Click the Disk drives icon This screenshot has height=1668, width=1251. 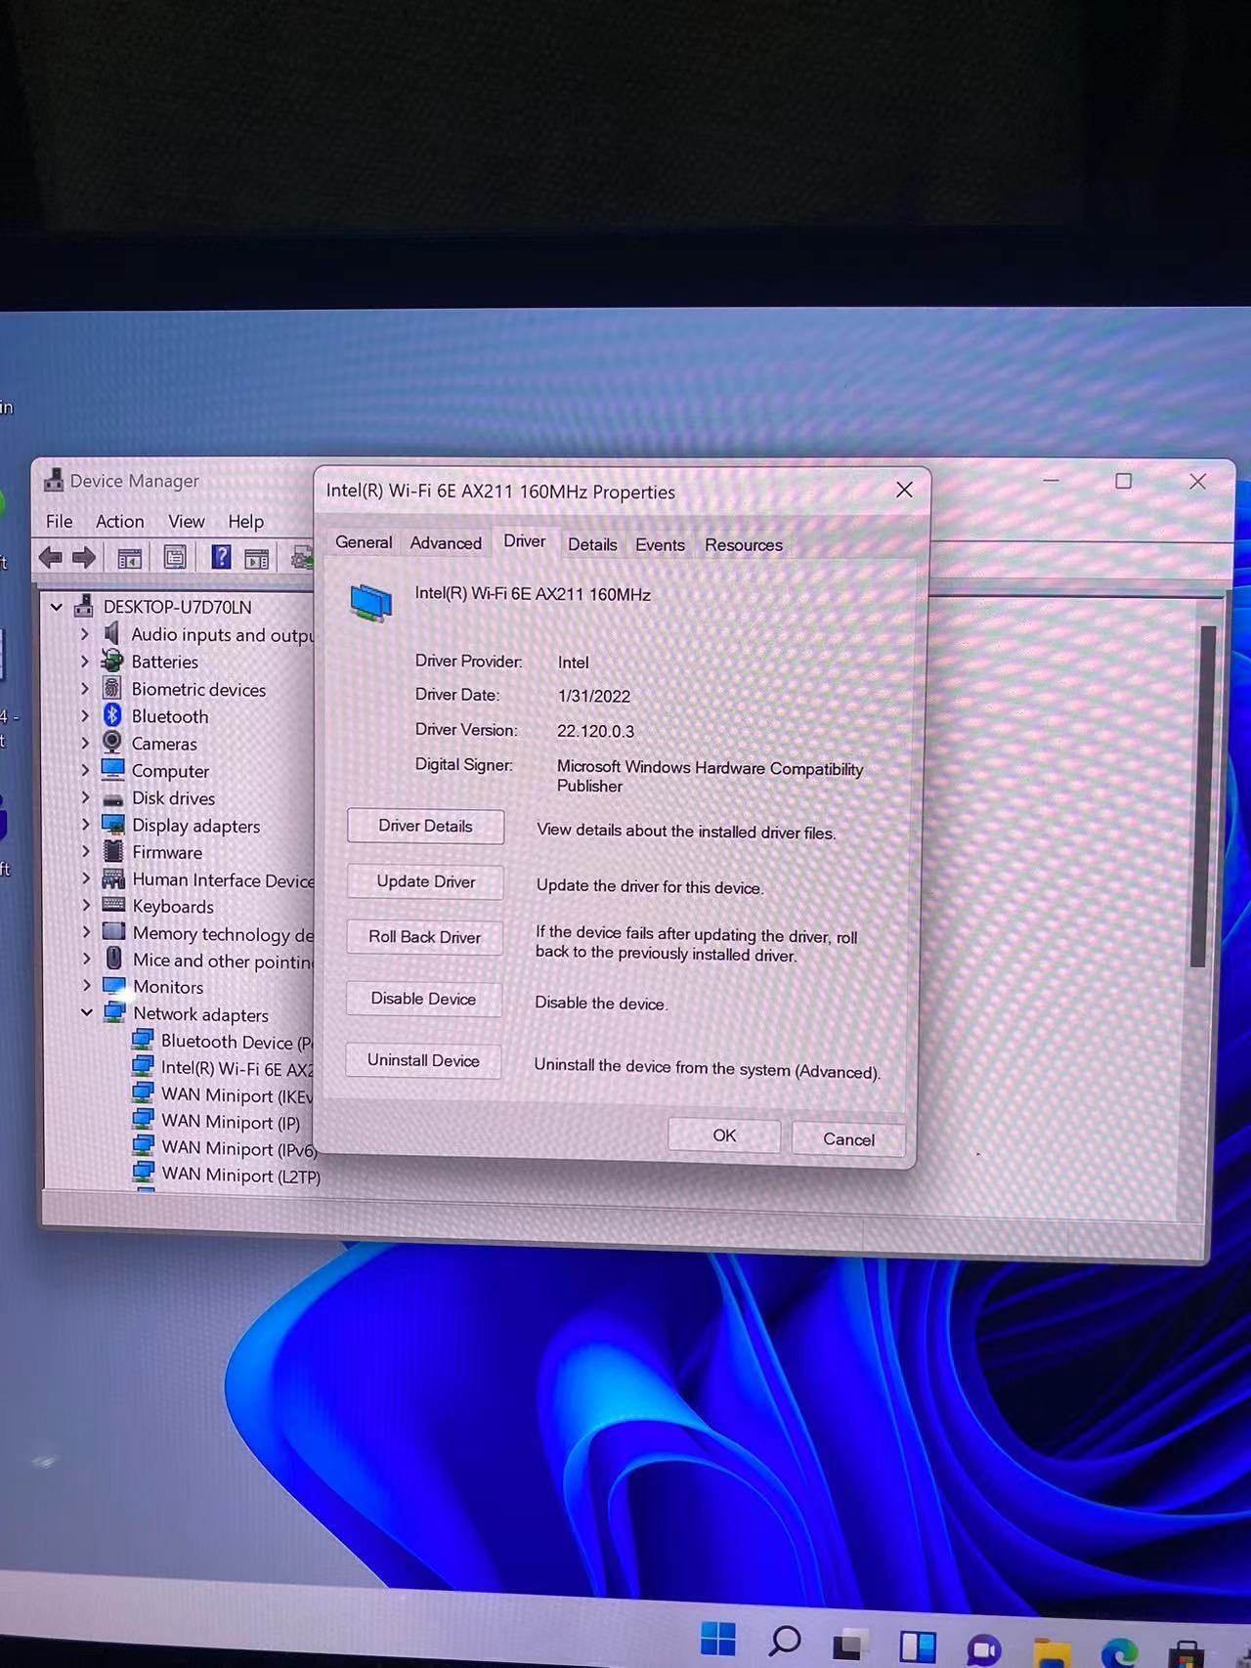(113, 797)
